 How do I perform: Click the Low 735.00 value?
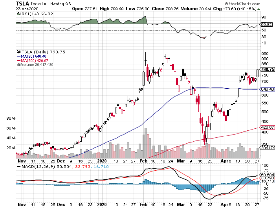[x=137, y=9]
